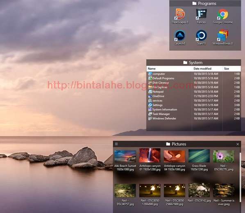Click the OneDrive name text
This screenshot has width=245, height=213.
(158, 96)
